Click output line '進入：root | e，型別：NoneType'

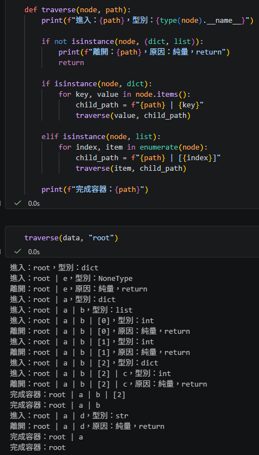pyautogui.click(x=71, y=278)
